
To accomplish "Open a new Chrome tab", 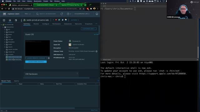I will tap(85, 5).
